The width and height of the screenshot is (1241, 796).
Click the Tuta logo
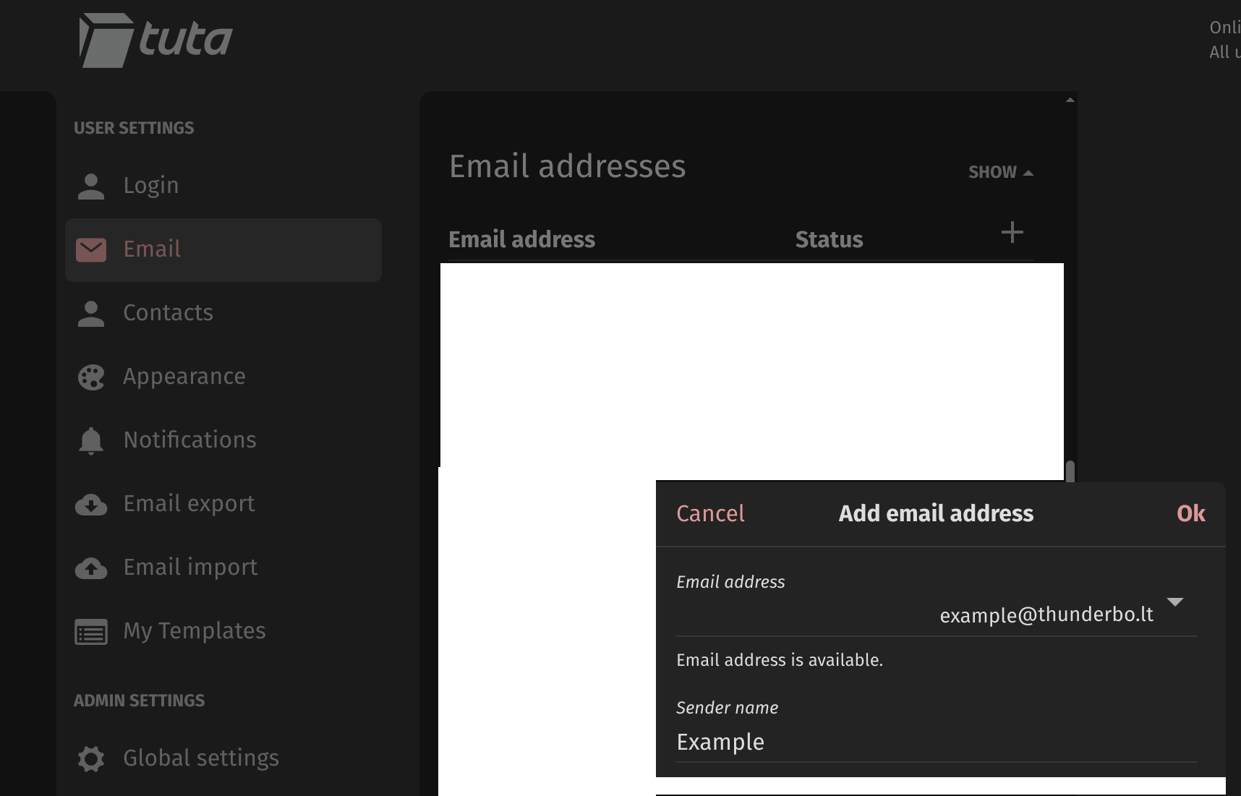click(x=155, y=40)
